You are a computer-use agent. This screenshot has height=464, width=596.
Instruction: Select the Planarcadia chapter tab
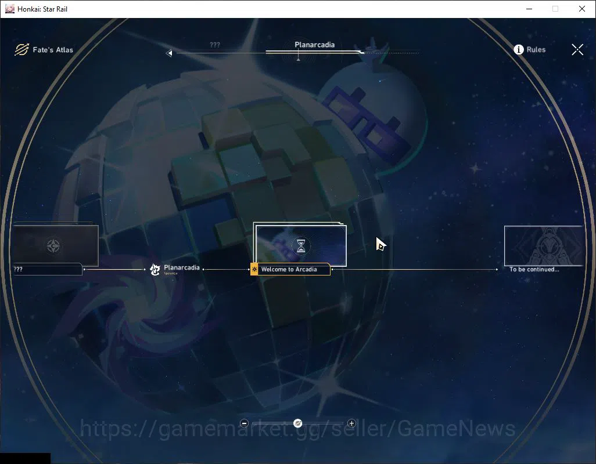click(314, 45)
